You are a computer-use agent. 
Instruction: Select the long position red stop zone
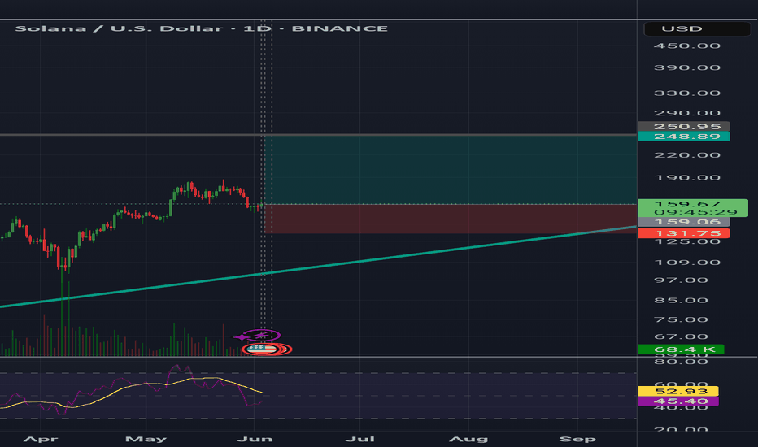[451, 219]
